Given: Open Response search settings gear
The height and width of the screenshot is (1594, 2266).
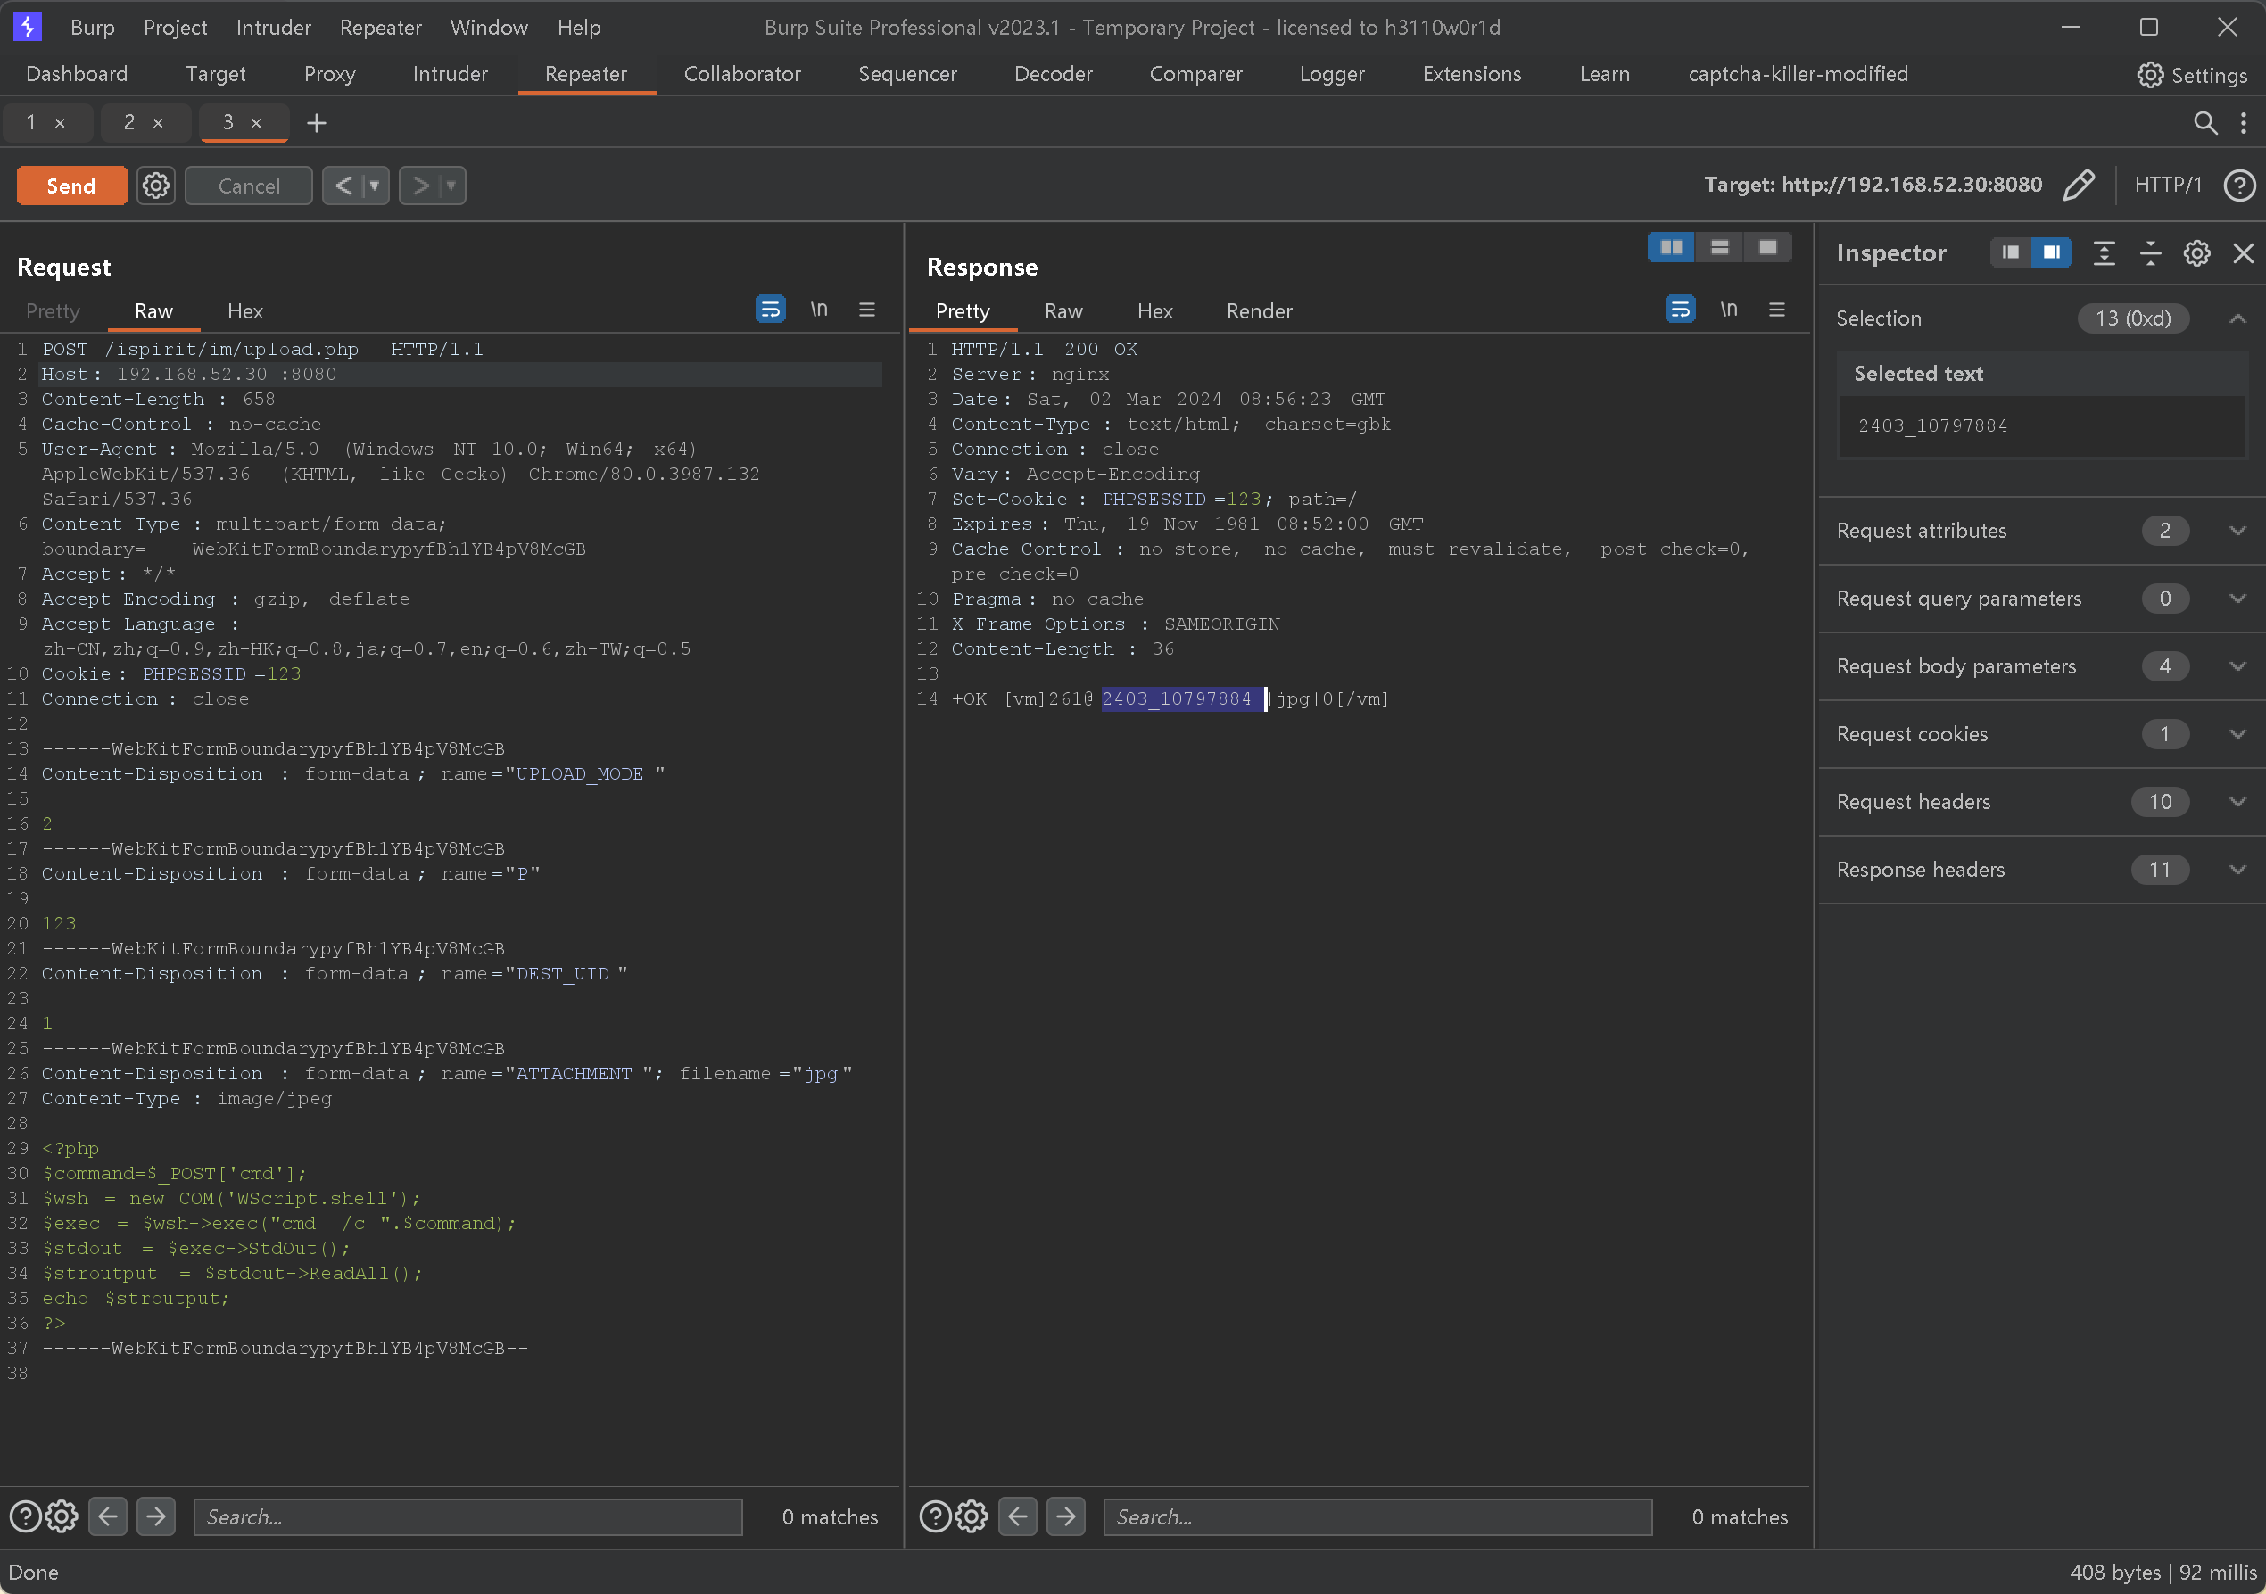Looking at the screenshot, I should click(972, 1516).
